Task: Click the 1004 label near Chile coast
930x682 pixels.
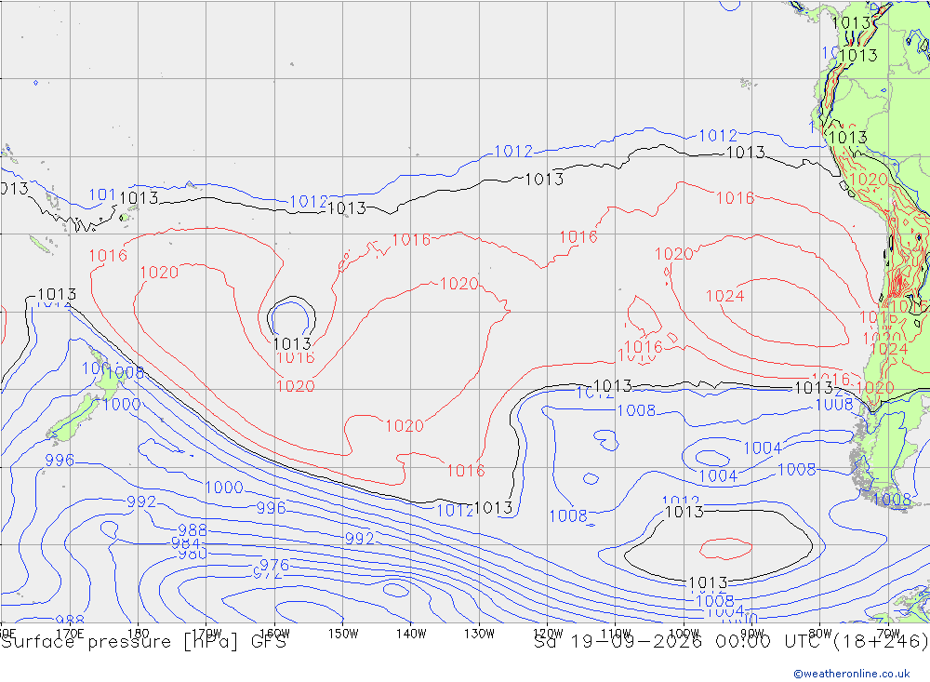Action: click(763, 448)
